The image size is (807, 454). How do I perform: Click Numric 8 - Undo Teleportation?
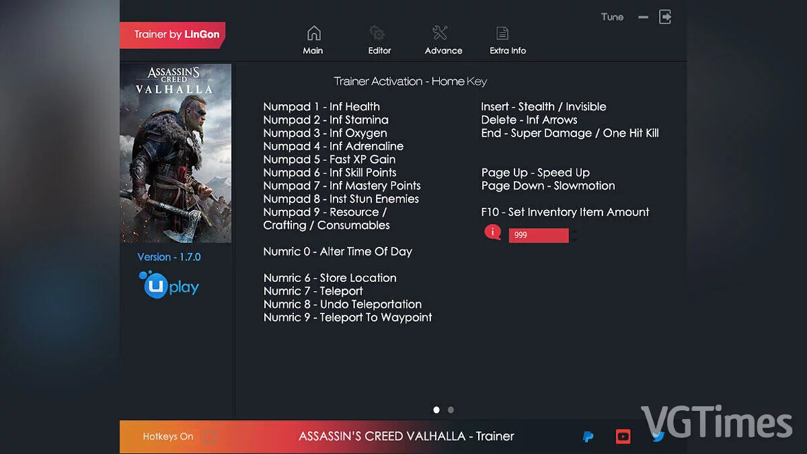342,304
